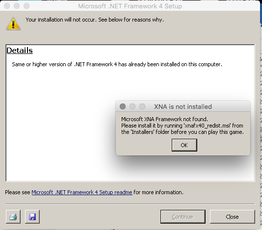Viewport: 262px width, 230px height.
Task: Click the Microsoft .NET Framework 4 Setup title
Action: tap(130, 6)
